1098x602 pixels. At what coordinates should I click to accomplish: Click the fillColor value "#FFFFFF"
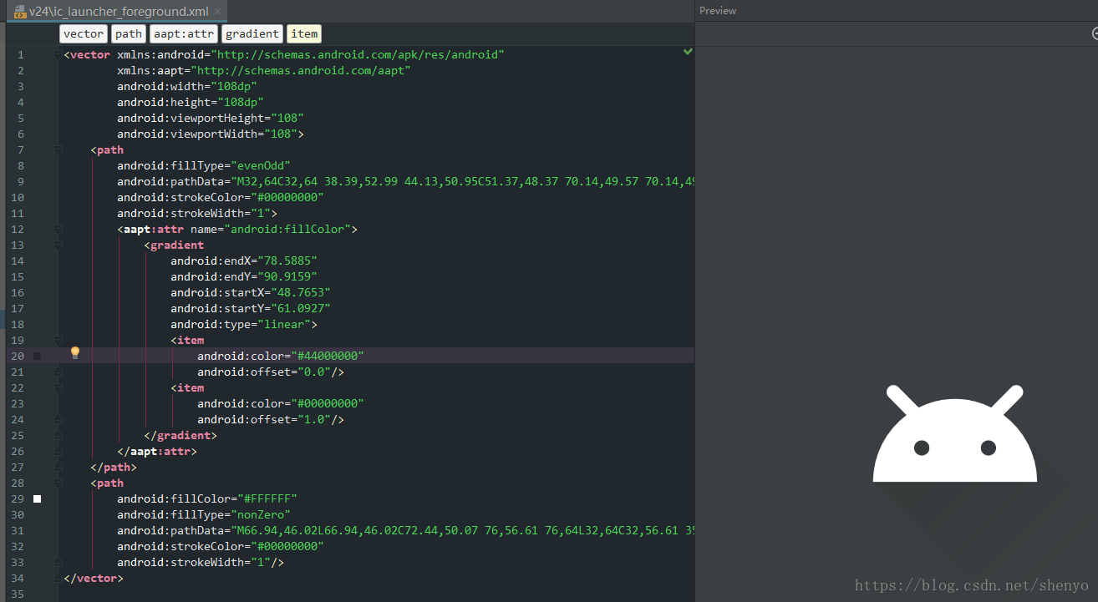click(267, 498)
